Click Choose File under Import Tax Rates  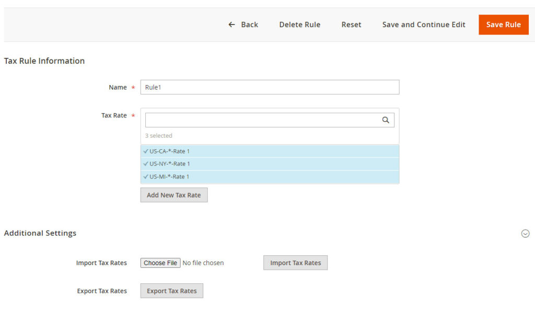pyautogui.click(x=160, y=262)
